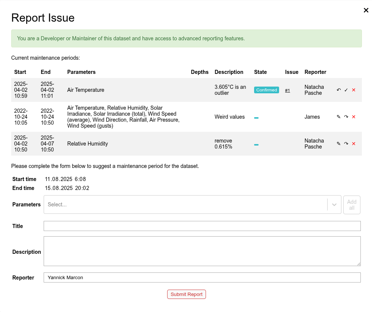Select start date 2025-04-02 10:50

(x=21, y=144)
